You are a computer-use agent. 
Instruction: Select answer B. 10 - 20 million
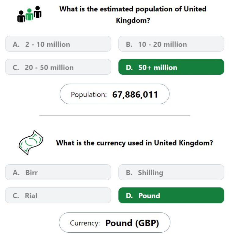[x=171, y=44]
